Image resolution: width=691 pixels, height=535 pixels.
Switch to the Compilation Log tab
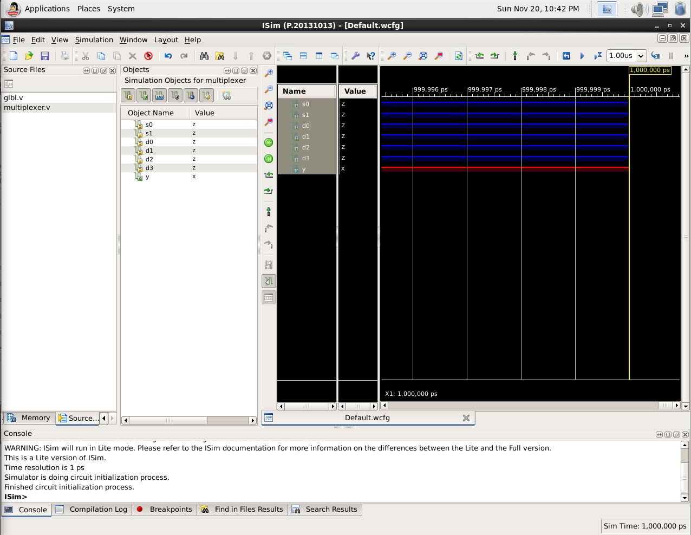point(92,510)
